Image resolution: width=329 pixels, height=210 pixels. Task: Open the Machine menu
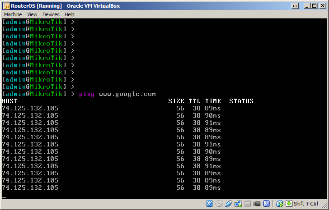point(13,14)
